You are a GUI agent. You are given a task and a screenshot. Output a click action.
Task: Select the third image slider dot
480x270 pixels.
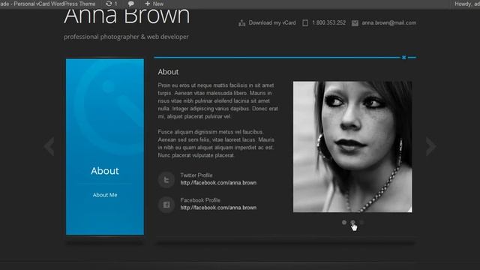click(x=361, y=223)
